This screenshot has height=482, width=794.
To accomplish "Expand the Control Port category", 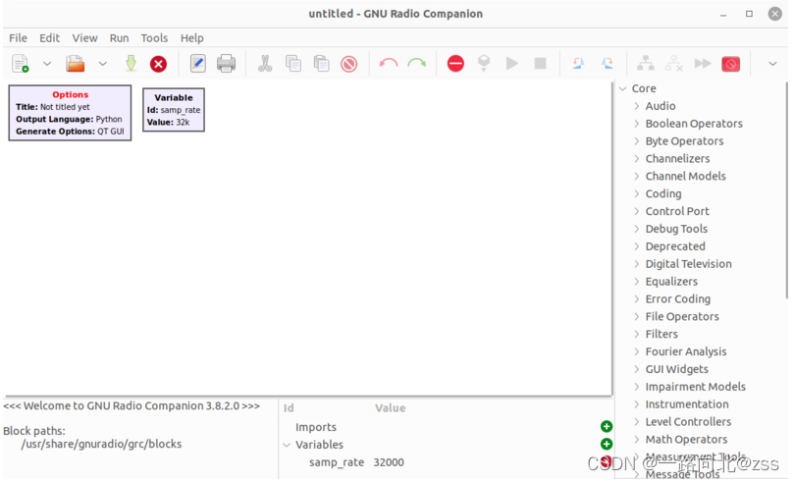I will (x=637, y=211).
